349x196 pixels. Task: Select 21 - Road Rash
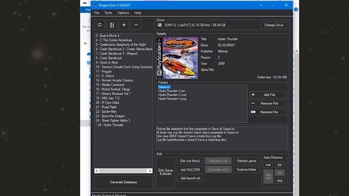pos(106,107)
